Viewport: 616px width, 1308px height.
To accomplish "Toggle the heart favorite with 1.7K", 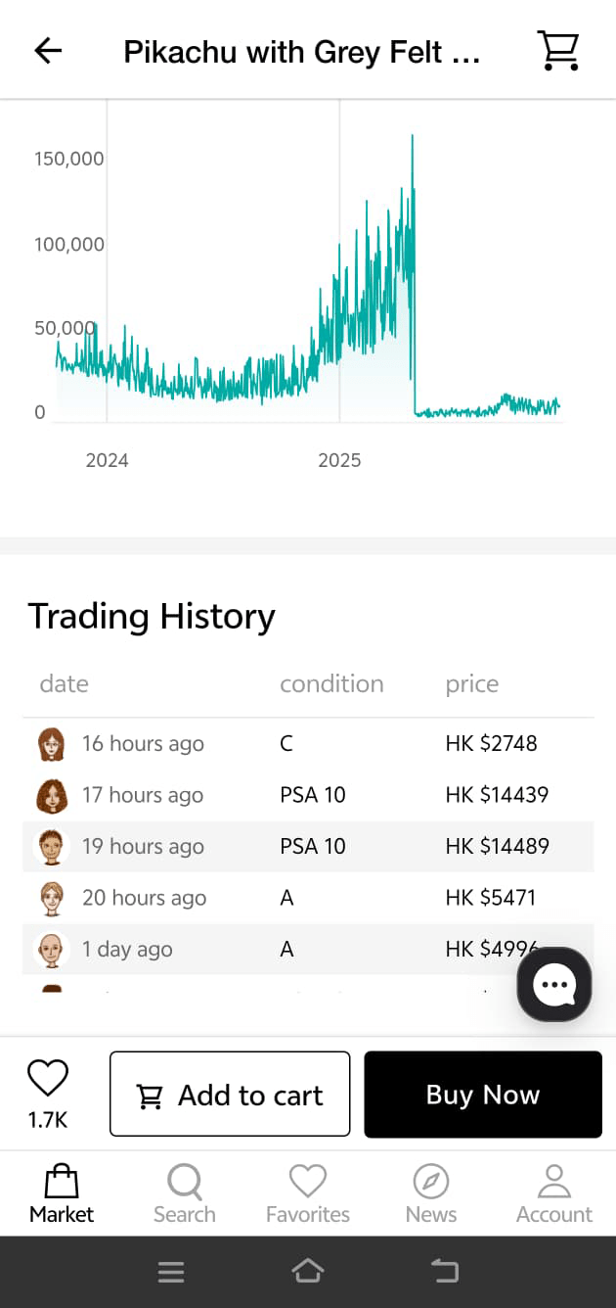I will click(47, 1079).
